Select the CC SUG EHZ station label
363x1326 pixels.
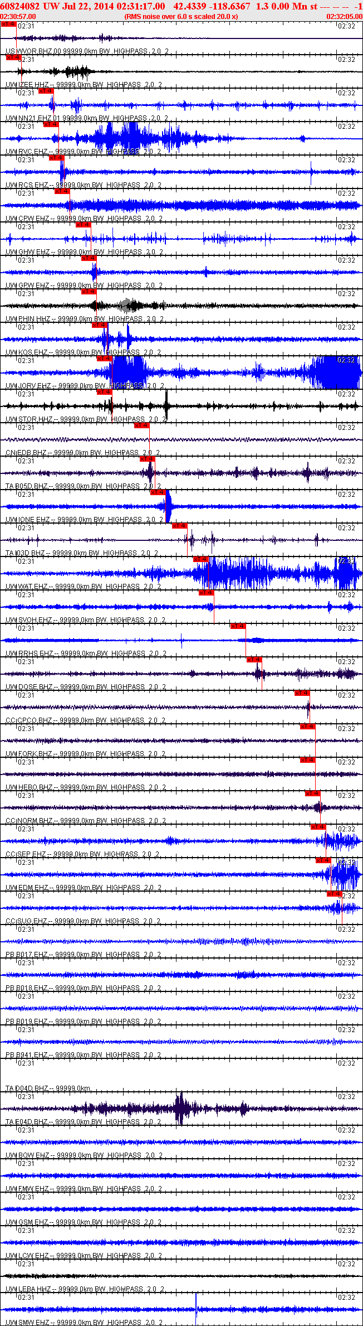[83, 921]
